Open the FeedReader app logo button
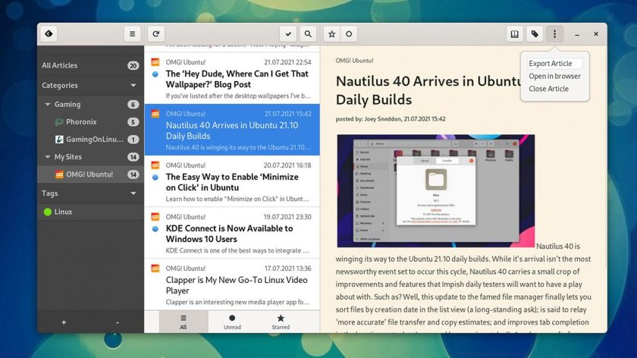Image resolution: width=637 pixels, height=358 pixels. 49,33
